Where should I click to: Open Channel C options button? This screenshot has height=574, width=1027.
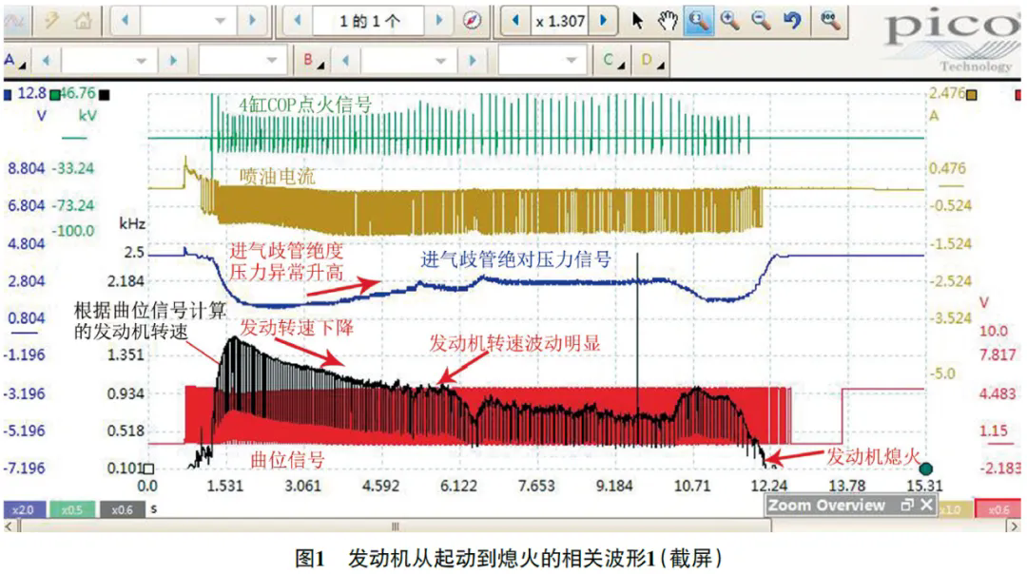click(612, 61)
